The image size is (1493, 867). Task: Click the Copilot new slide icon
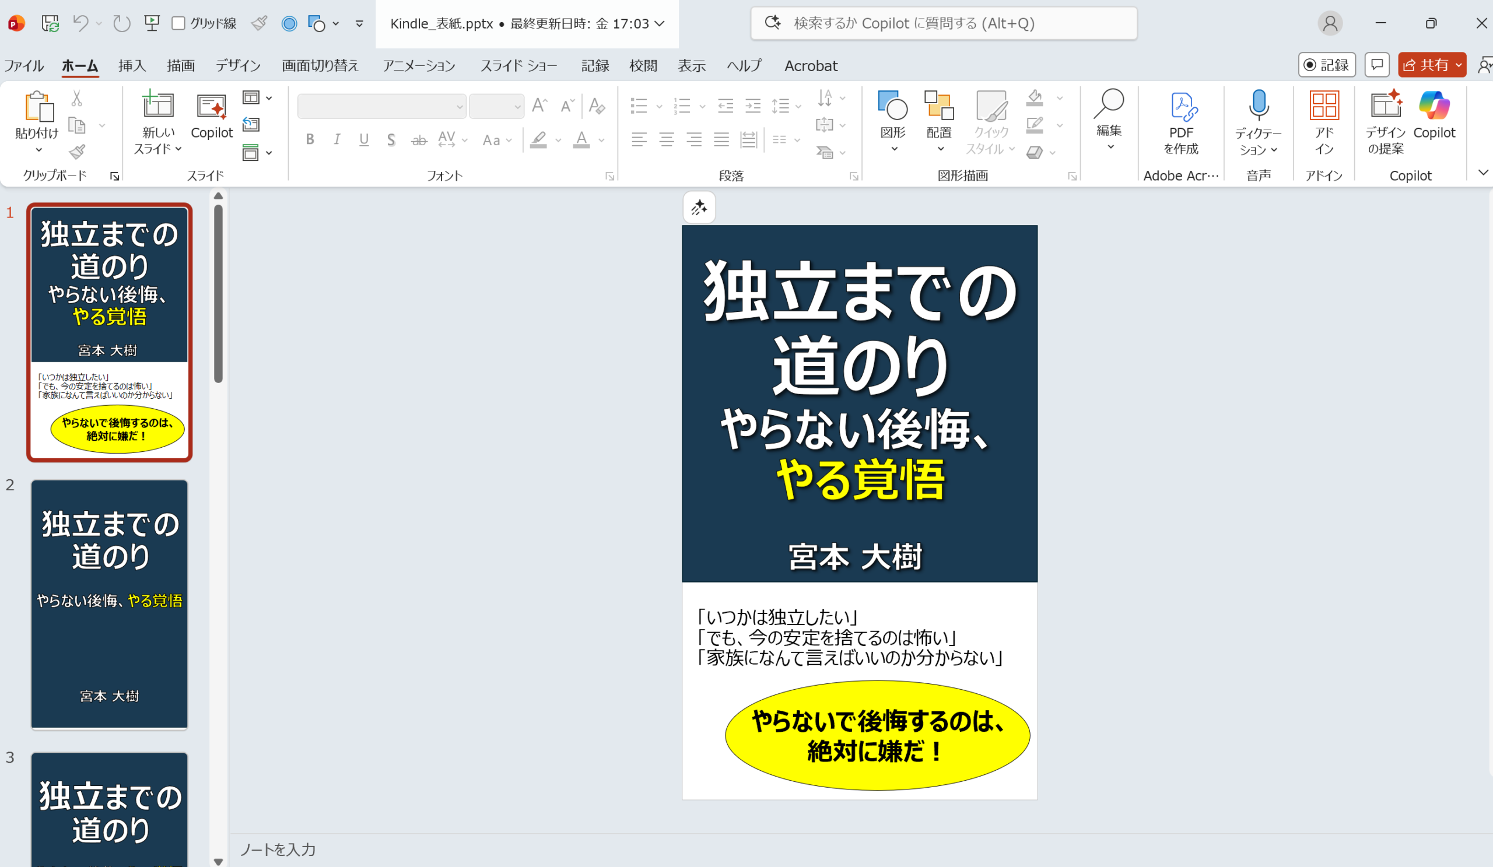[211, 108]
